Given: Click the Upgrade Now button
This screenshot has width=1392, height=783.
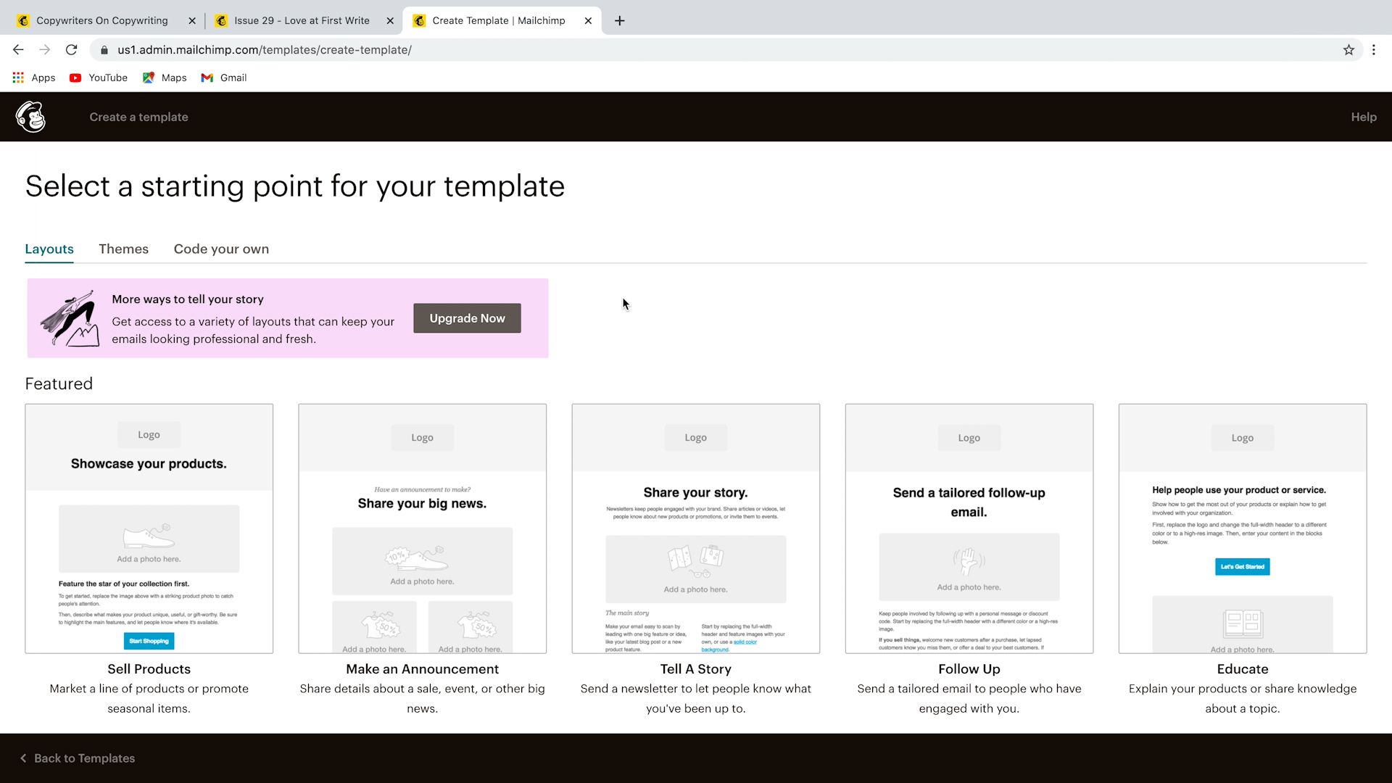Looking at the screenshot, I should (x=467, y=318).
